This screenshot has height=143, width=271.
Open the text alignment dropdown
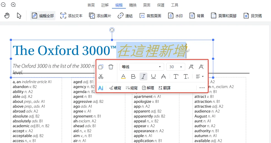200,76
